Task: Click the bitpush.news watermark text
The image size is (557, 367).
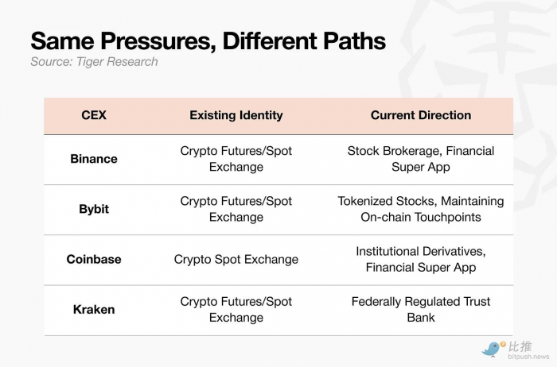Action: coord(528,357)
